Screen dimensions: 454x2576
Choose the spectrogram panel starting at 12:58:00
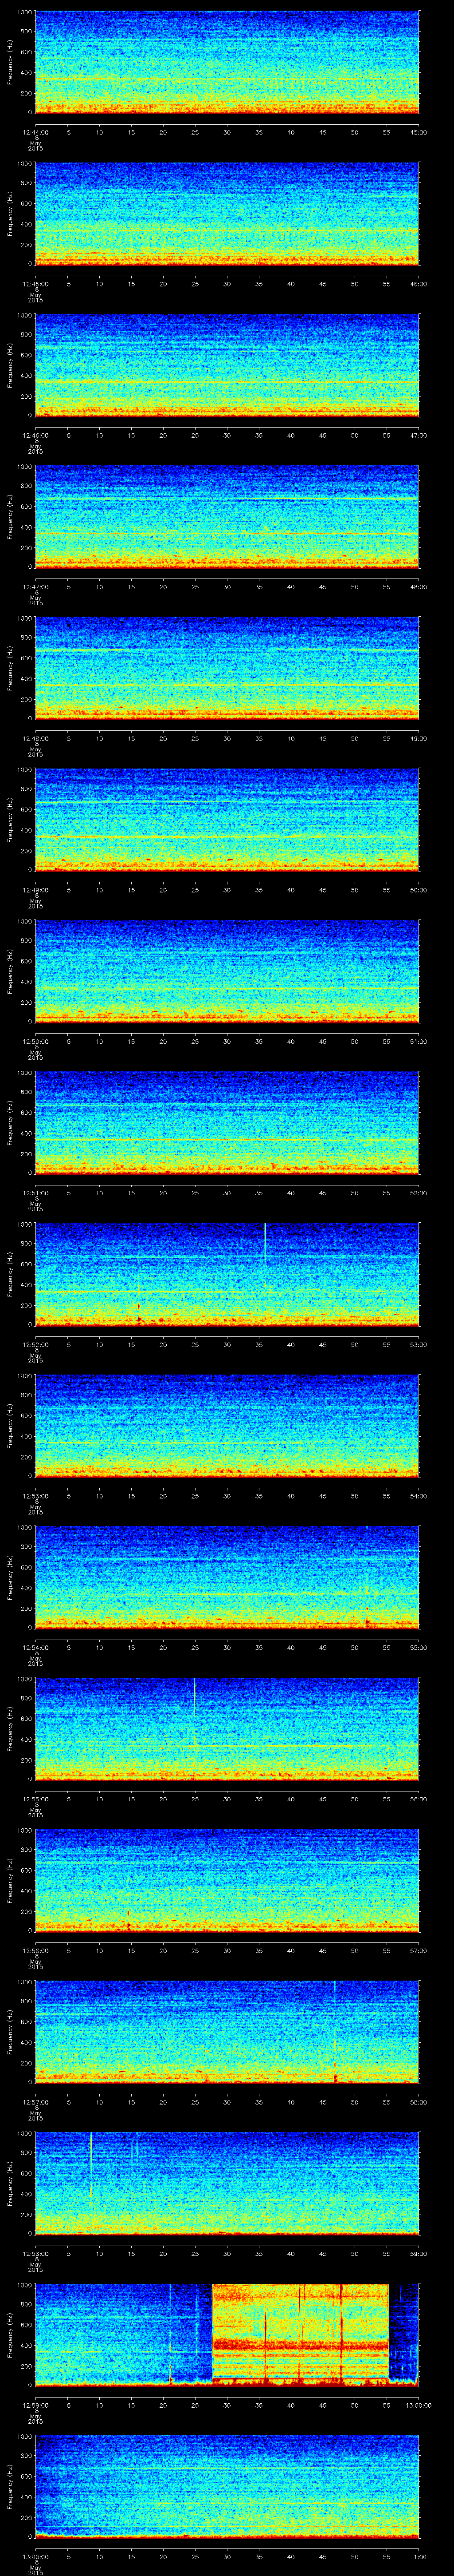227,2183
